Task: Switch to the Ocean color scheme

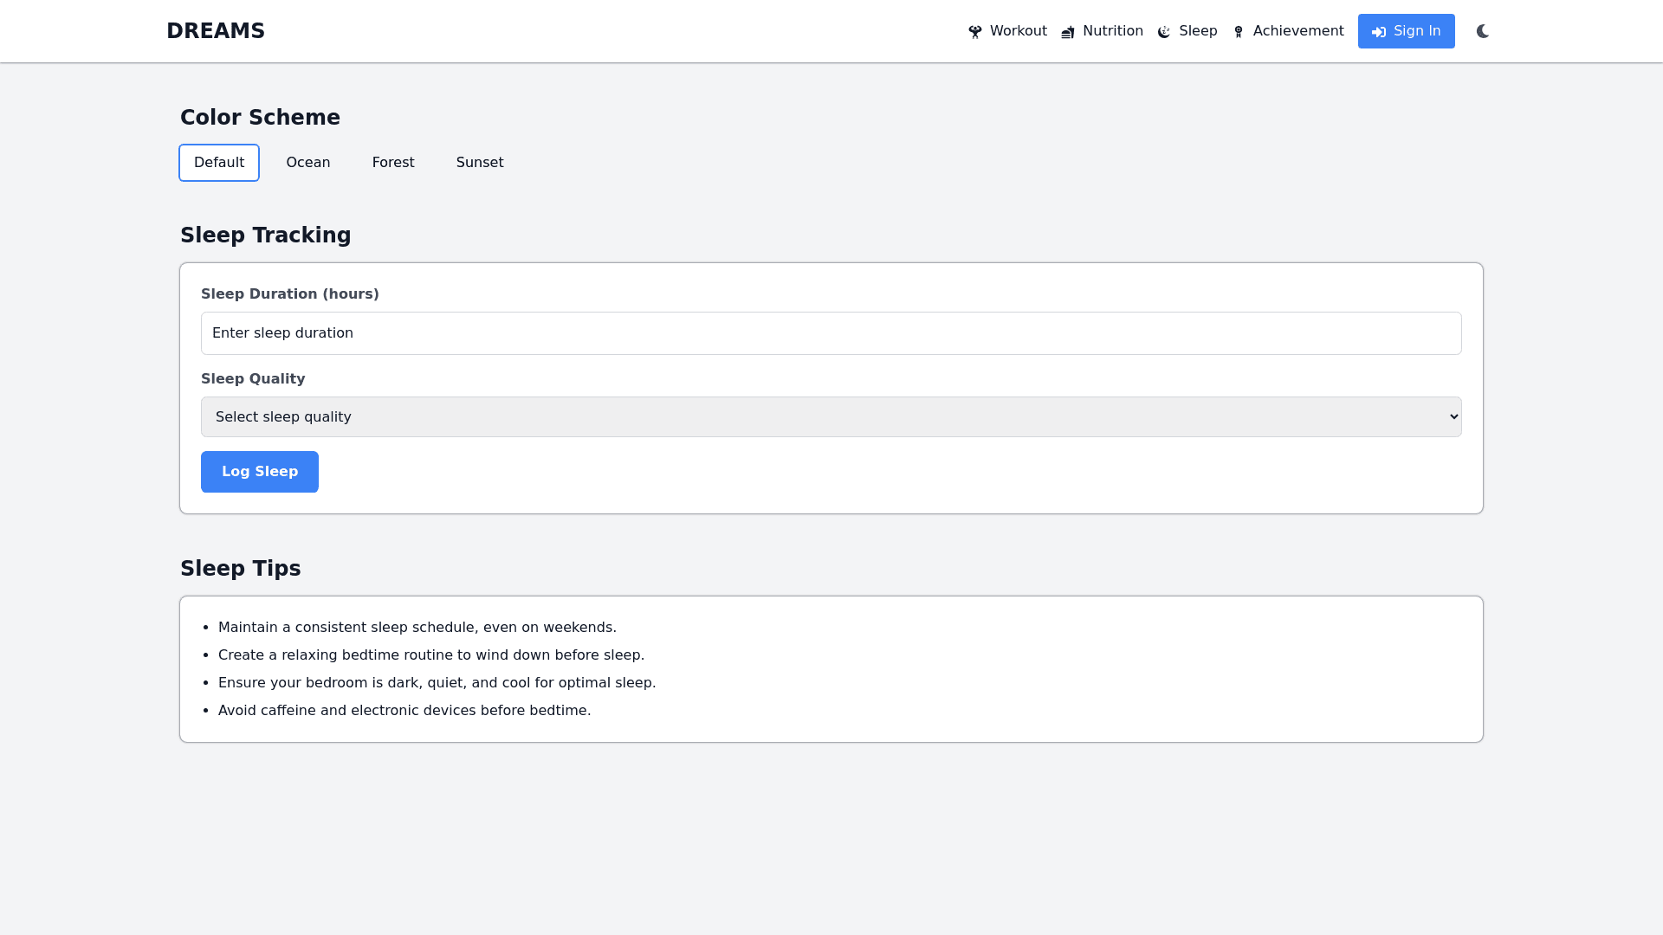Action: pyautogui.click(x=308, y=163)
